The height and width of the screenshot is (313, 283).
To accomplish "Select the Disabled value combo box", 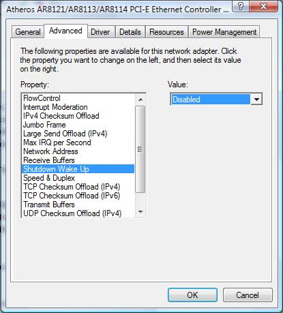I will click(216, 100).
